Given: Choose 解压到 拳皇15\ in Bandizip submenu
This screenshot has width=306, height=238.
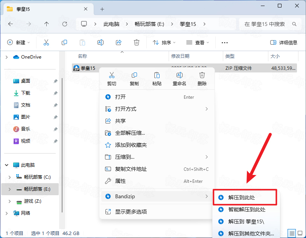Looking at the screenshot, I should [246, 221].
